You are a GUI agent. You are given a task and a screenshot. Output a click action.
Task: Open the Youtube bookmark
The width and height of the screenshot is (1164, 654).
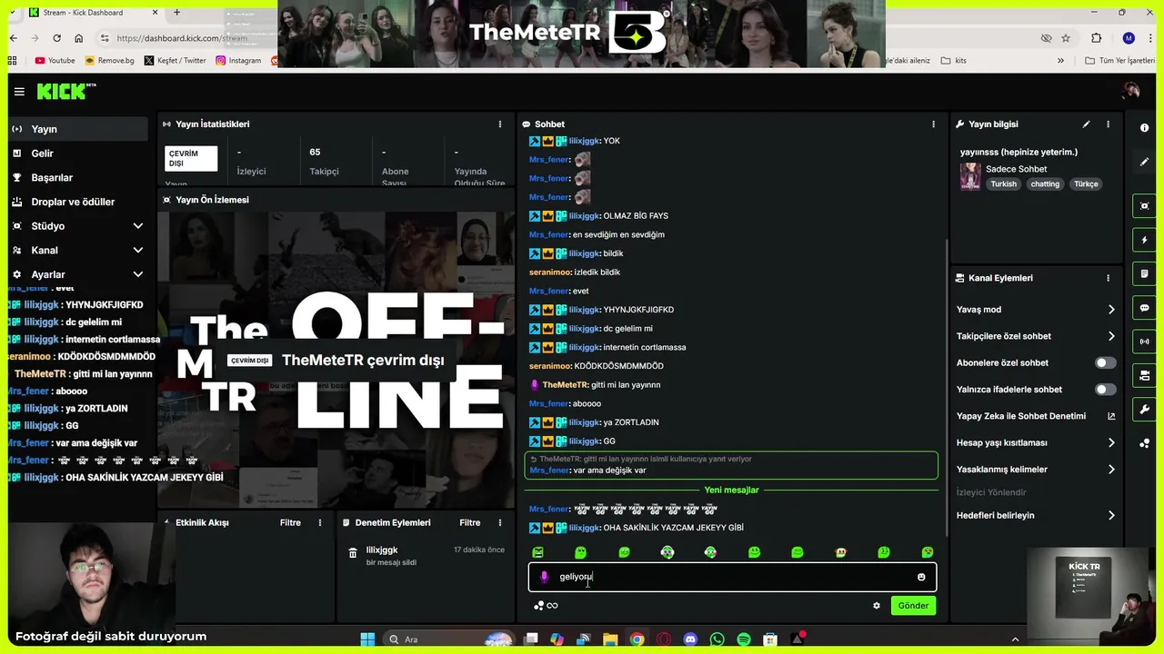(x=55, y=61)
